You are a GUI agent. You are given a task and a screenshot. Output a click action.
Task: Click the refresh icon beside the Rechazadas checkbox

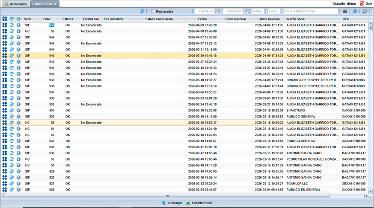point(142,11)
